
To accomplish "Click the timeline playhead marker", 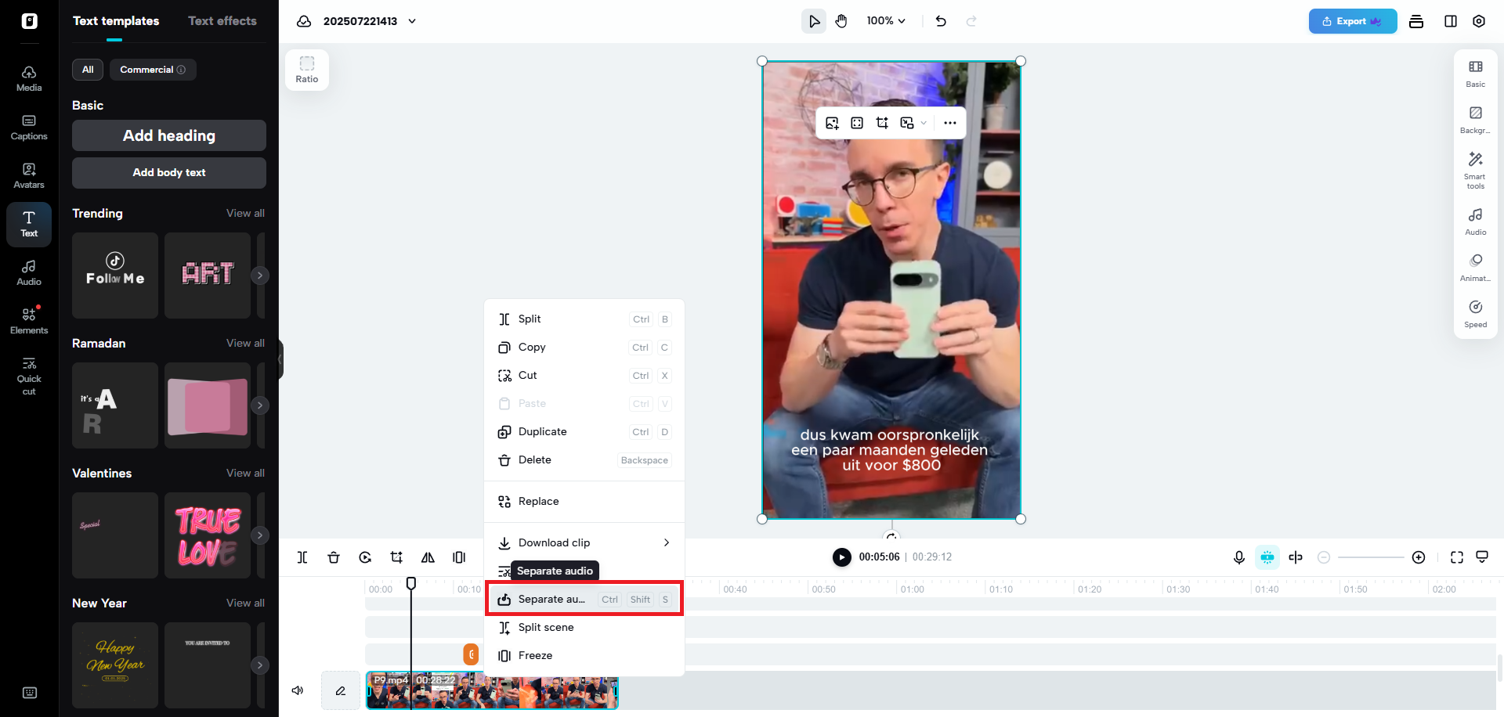I will [411, 583].
